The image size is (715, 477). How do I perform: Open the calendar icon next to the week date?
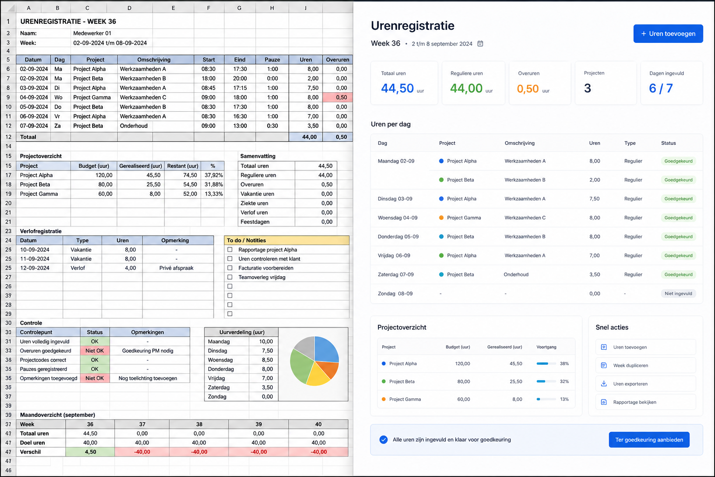coord(480,44)
